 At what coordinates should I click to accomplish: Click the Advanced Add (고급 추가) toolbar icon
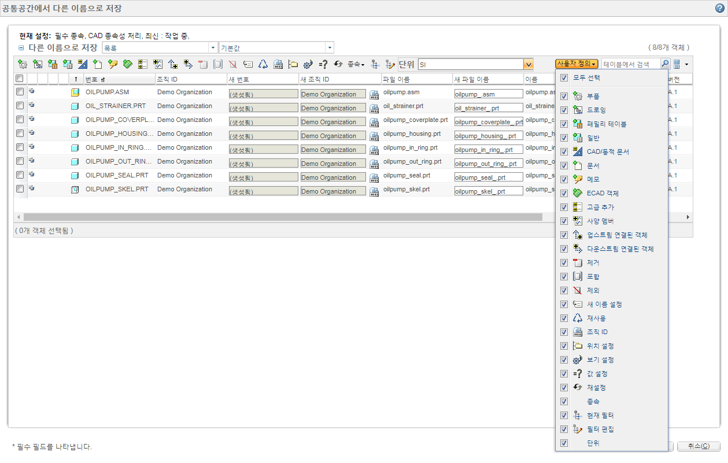coord(143,64)
